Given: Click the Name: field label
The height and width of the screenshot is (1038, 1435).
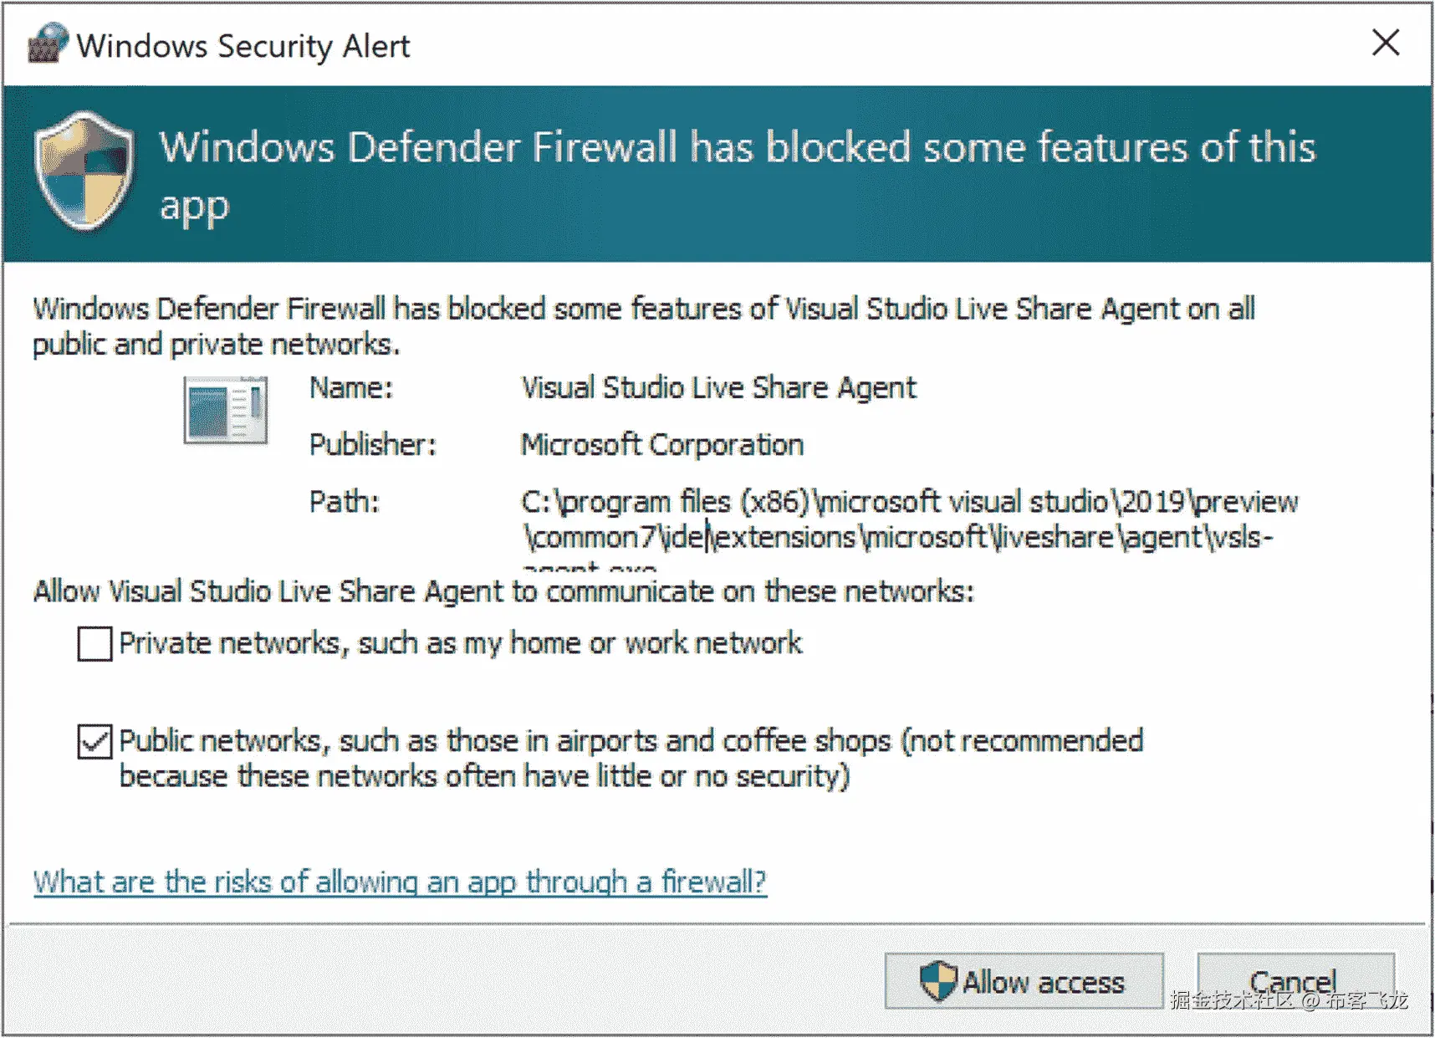Looking at the screenshot, I should [x=350, y=388].
